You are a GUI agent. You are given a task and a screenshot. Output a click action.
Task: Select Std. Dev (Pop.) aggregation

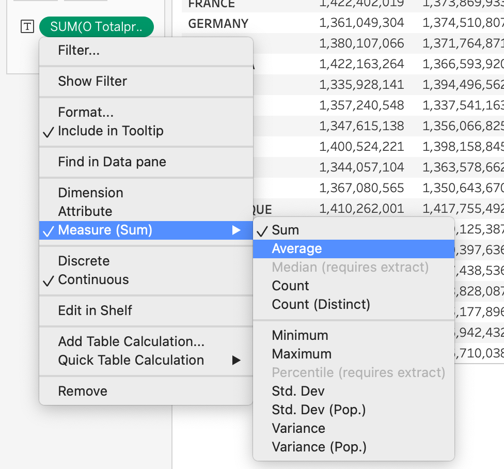[x=319, y=410]
